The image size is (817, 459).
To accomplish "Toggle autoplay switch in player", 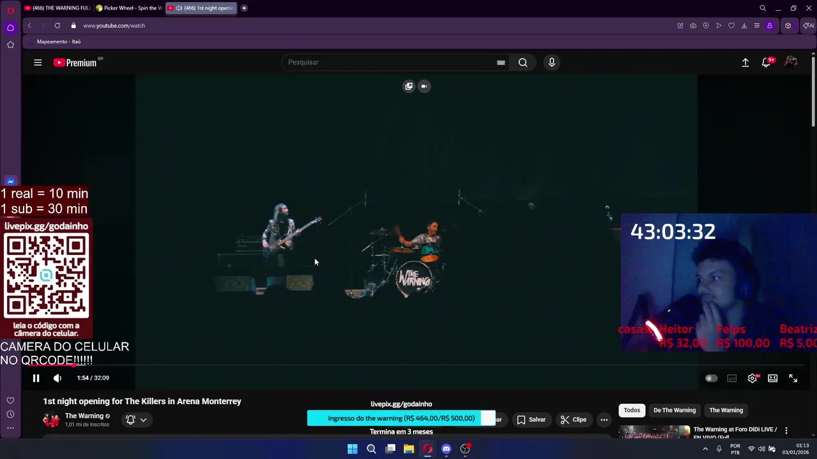I will click(710, 378).
